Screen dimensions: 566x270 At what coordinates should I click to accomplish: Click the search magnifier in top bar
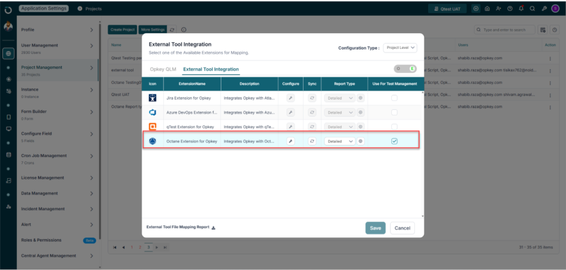click(x=532, y=8)
